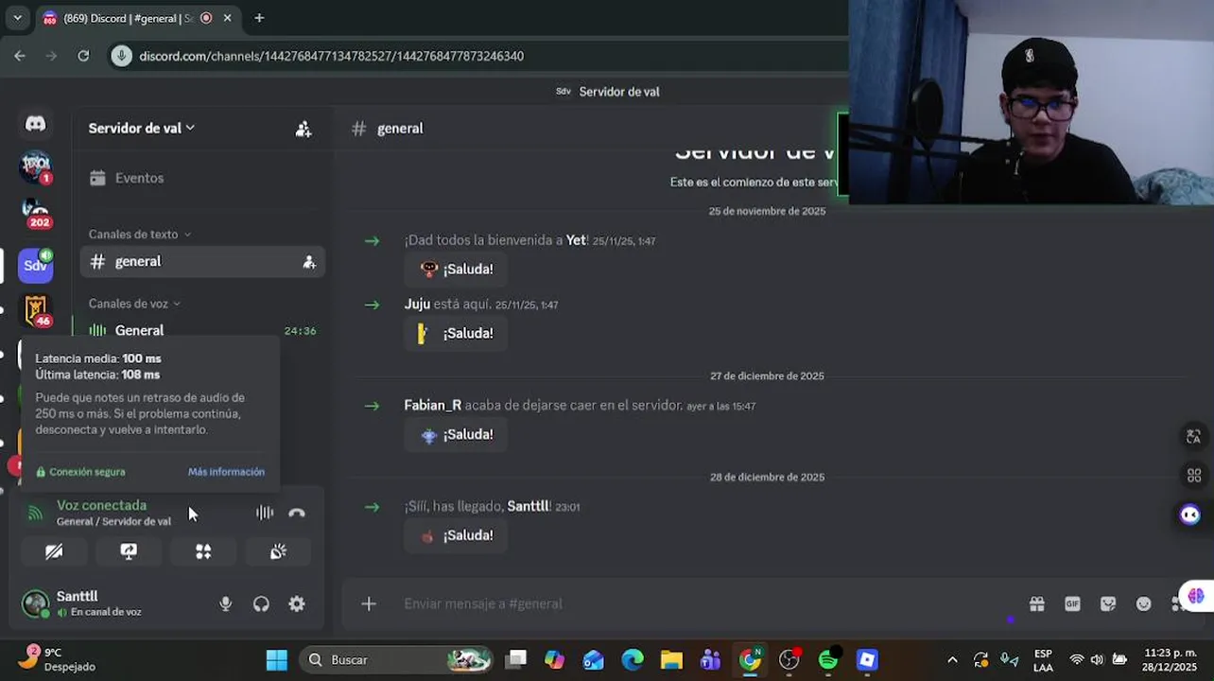Click Voz conectada status text
Viewport: 1214px width, 681px height.
point(101,506)
